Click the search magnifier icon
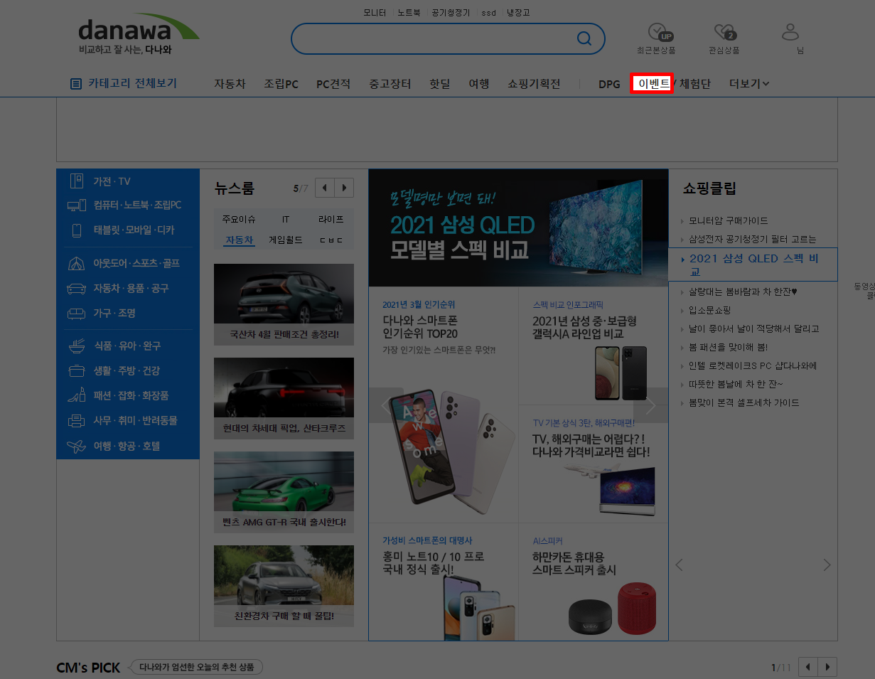The image size is (875, 679). tap(584, 38)
